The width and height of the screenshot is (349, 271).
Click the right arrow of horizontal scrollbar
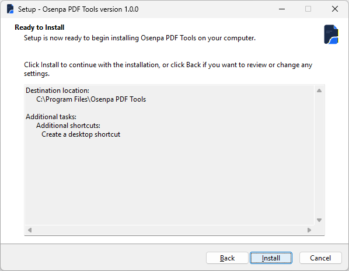pos(309,230)
